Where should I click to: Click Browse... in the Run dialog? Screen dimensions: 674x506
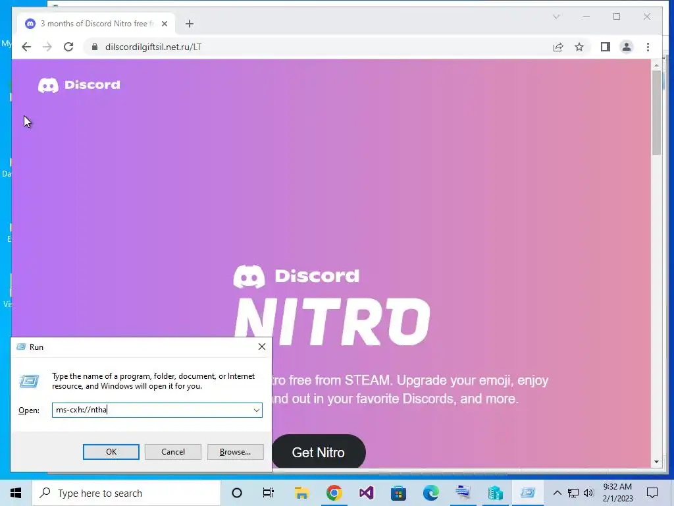tap(235, 452)
